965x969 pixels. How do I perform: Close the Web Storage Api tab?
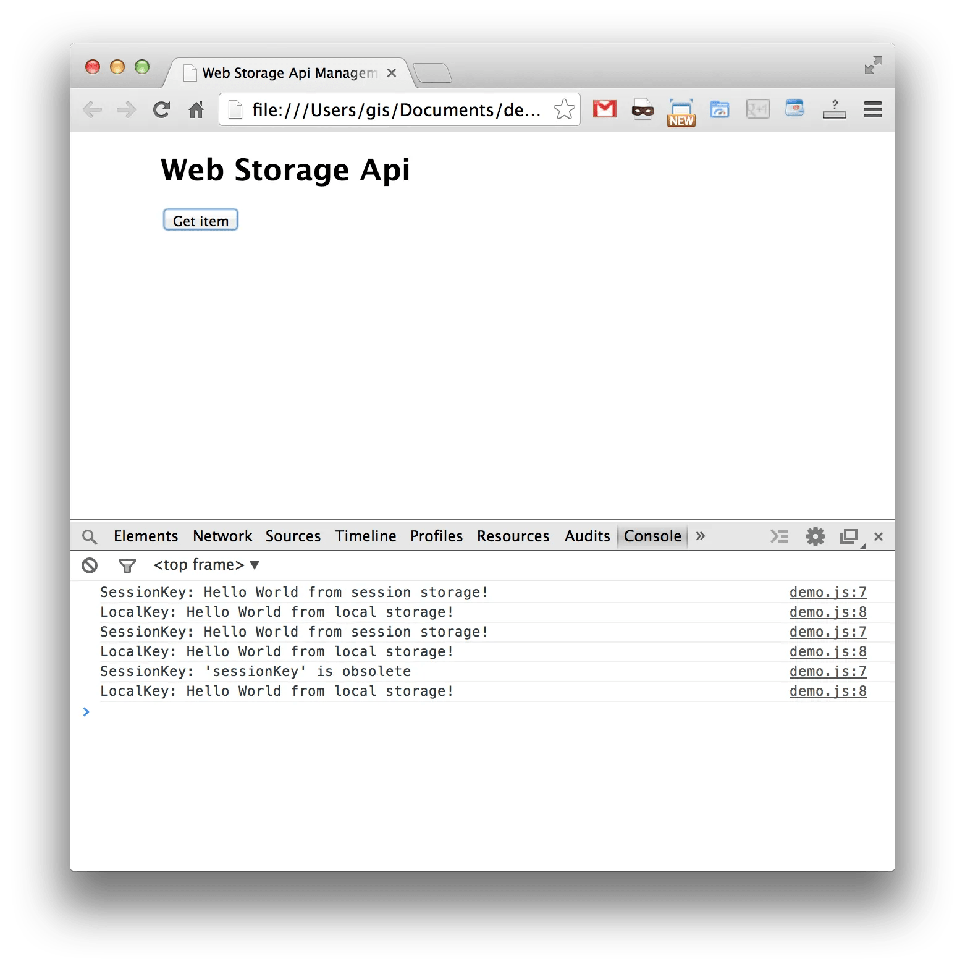pyautogui.click(x=391, y=73)
